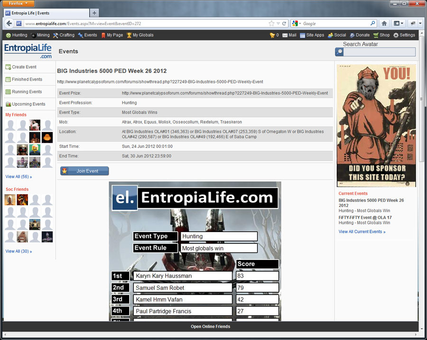Open the browser home page icon
The height and width of the screenshot is (340, 427).
pos(384,23)
